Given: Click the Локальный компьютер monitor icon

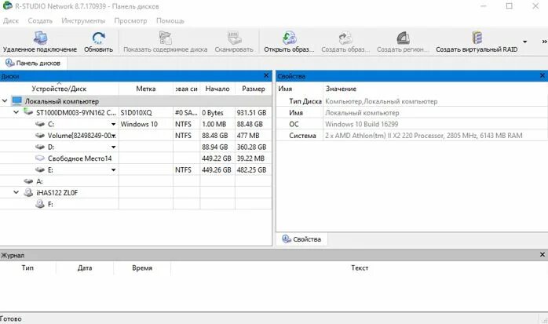Looking at the screenshot, I should [x=16, y=101].
